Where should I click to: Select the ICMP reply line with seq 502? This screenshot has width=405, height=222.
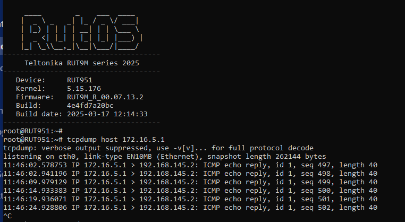[190, 208]
